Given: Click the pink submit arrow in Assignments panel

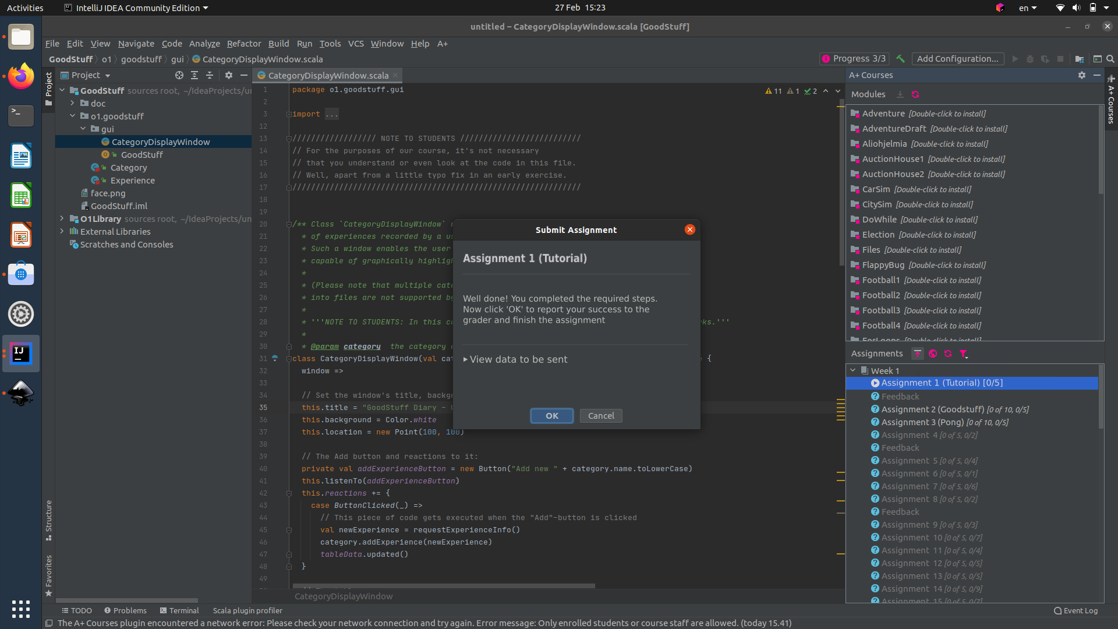Looking at the screenshot, I should [x=918, y=354].
